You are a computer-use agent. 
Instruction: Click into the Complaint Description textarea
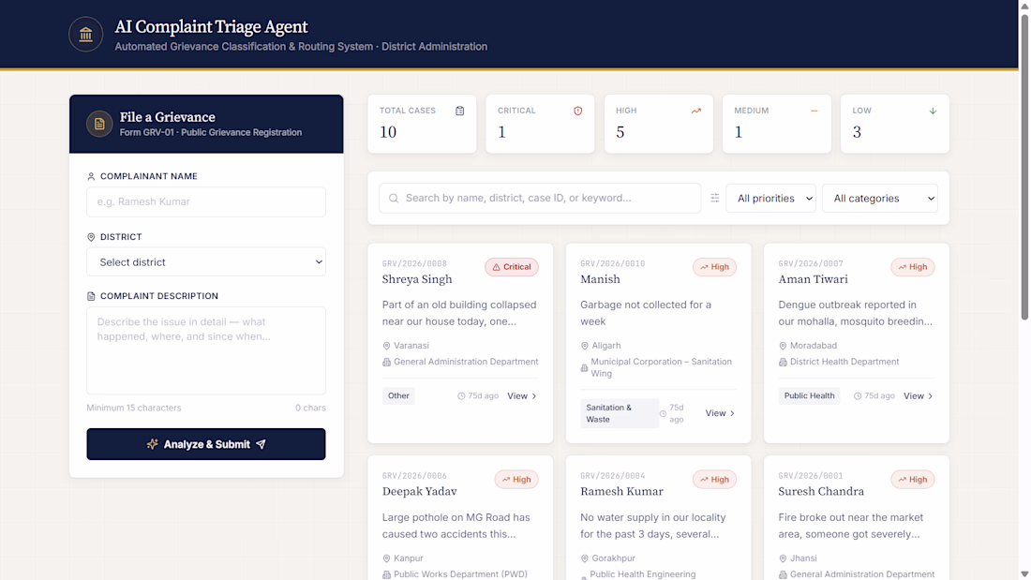coord(206,350)
